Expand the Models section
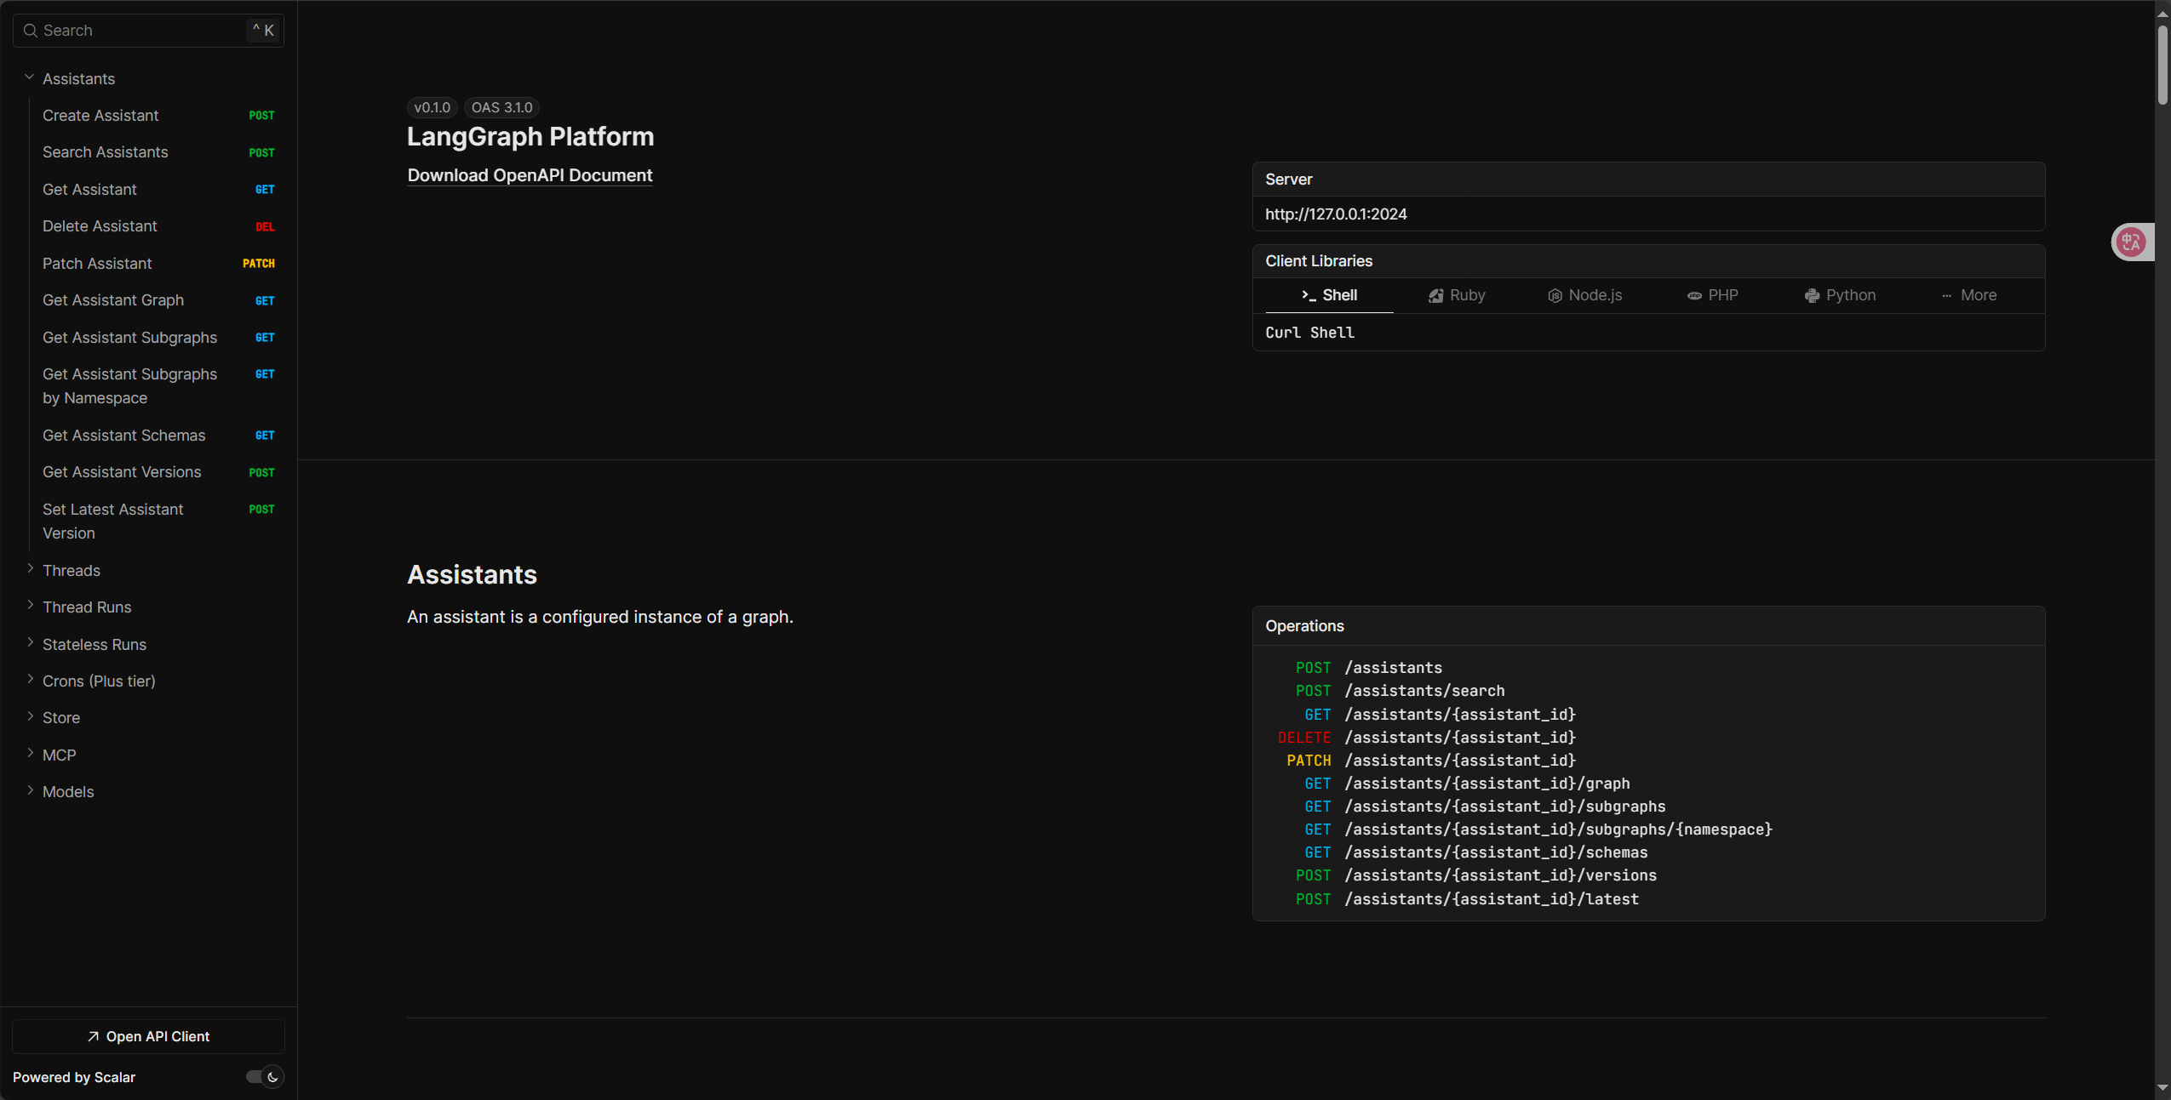This screenshot has height=1100, width=2171. [30, 790]
